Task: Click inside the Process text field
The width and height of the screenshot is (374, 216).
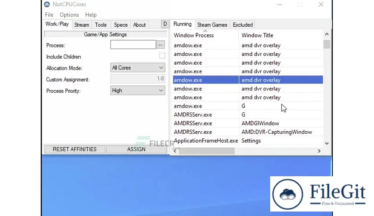Action: tap(133, 45)
